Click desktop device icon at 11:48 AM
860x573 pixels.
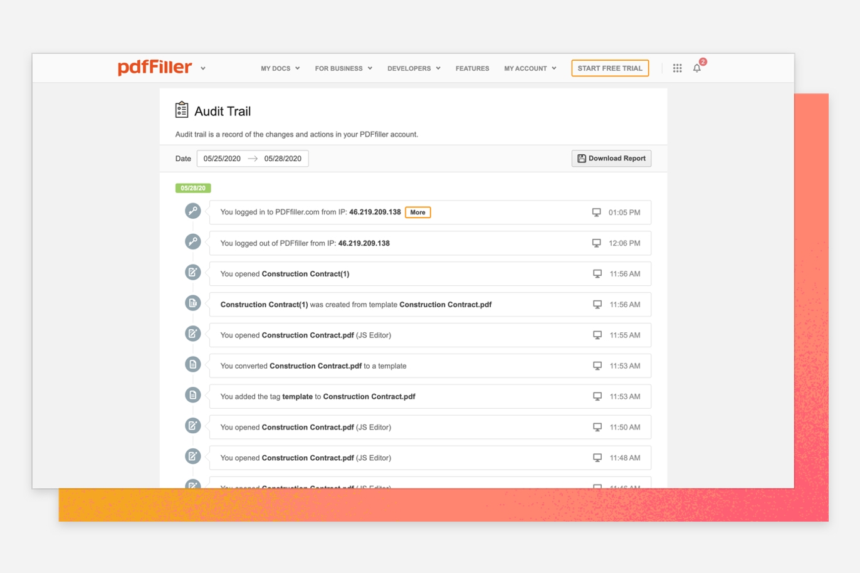coord(597,458)
